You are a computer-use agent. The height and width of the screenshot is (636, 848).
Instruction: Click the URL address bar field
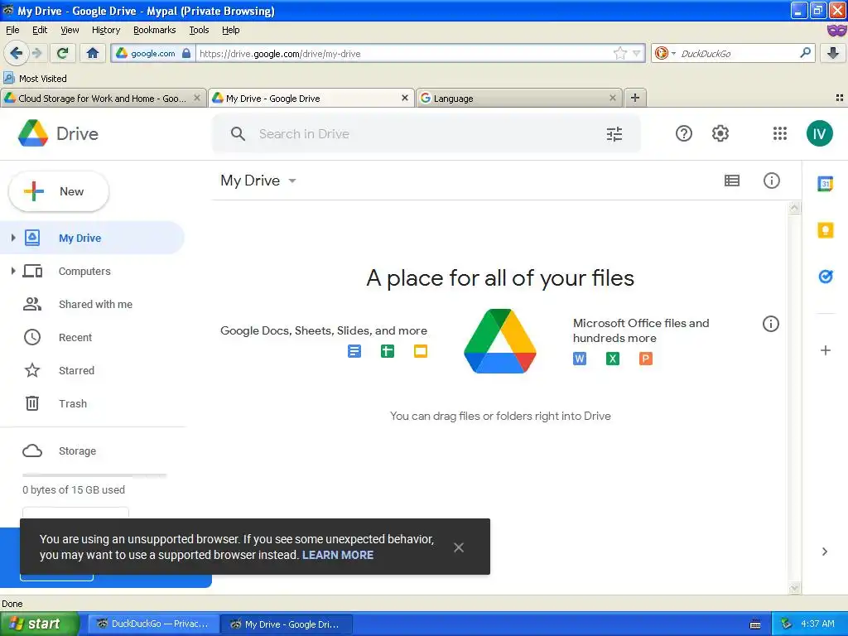[x=404, y=53]
